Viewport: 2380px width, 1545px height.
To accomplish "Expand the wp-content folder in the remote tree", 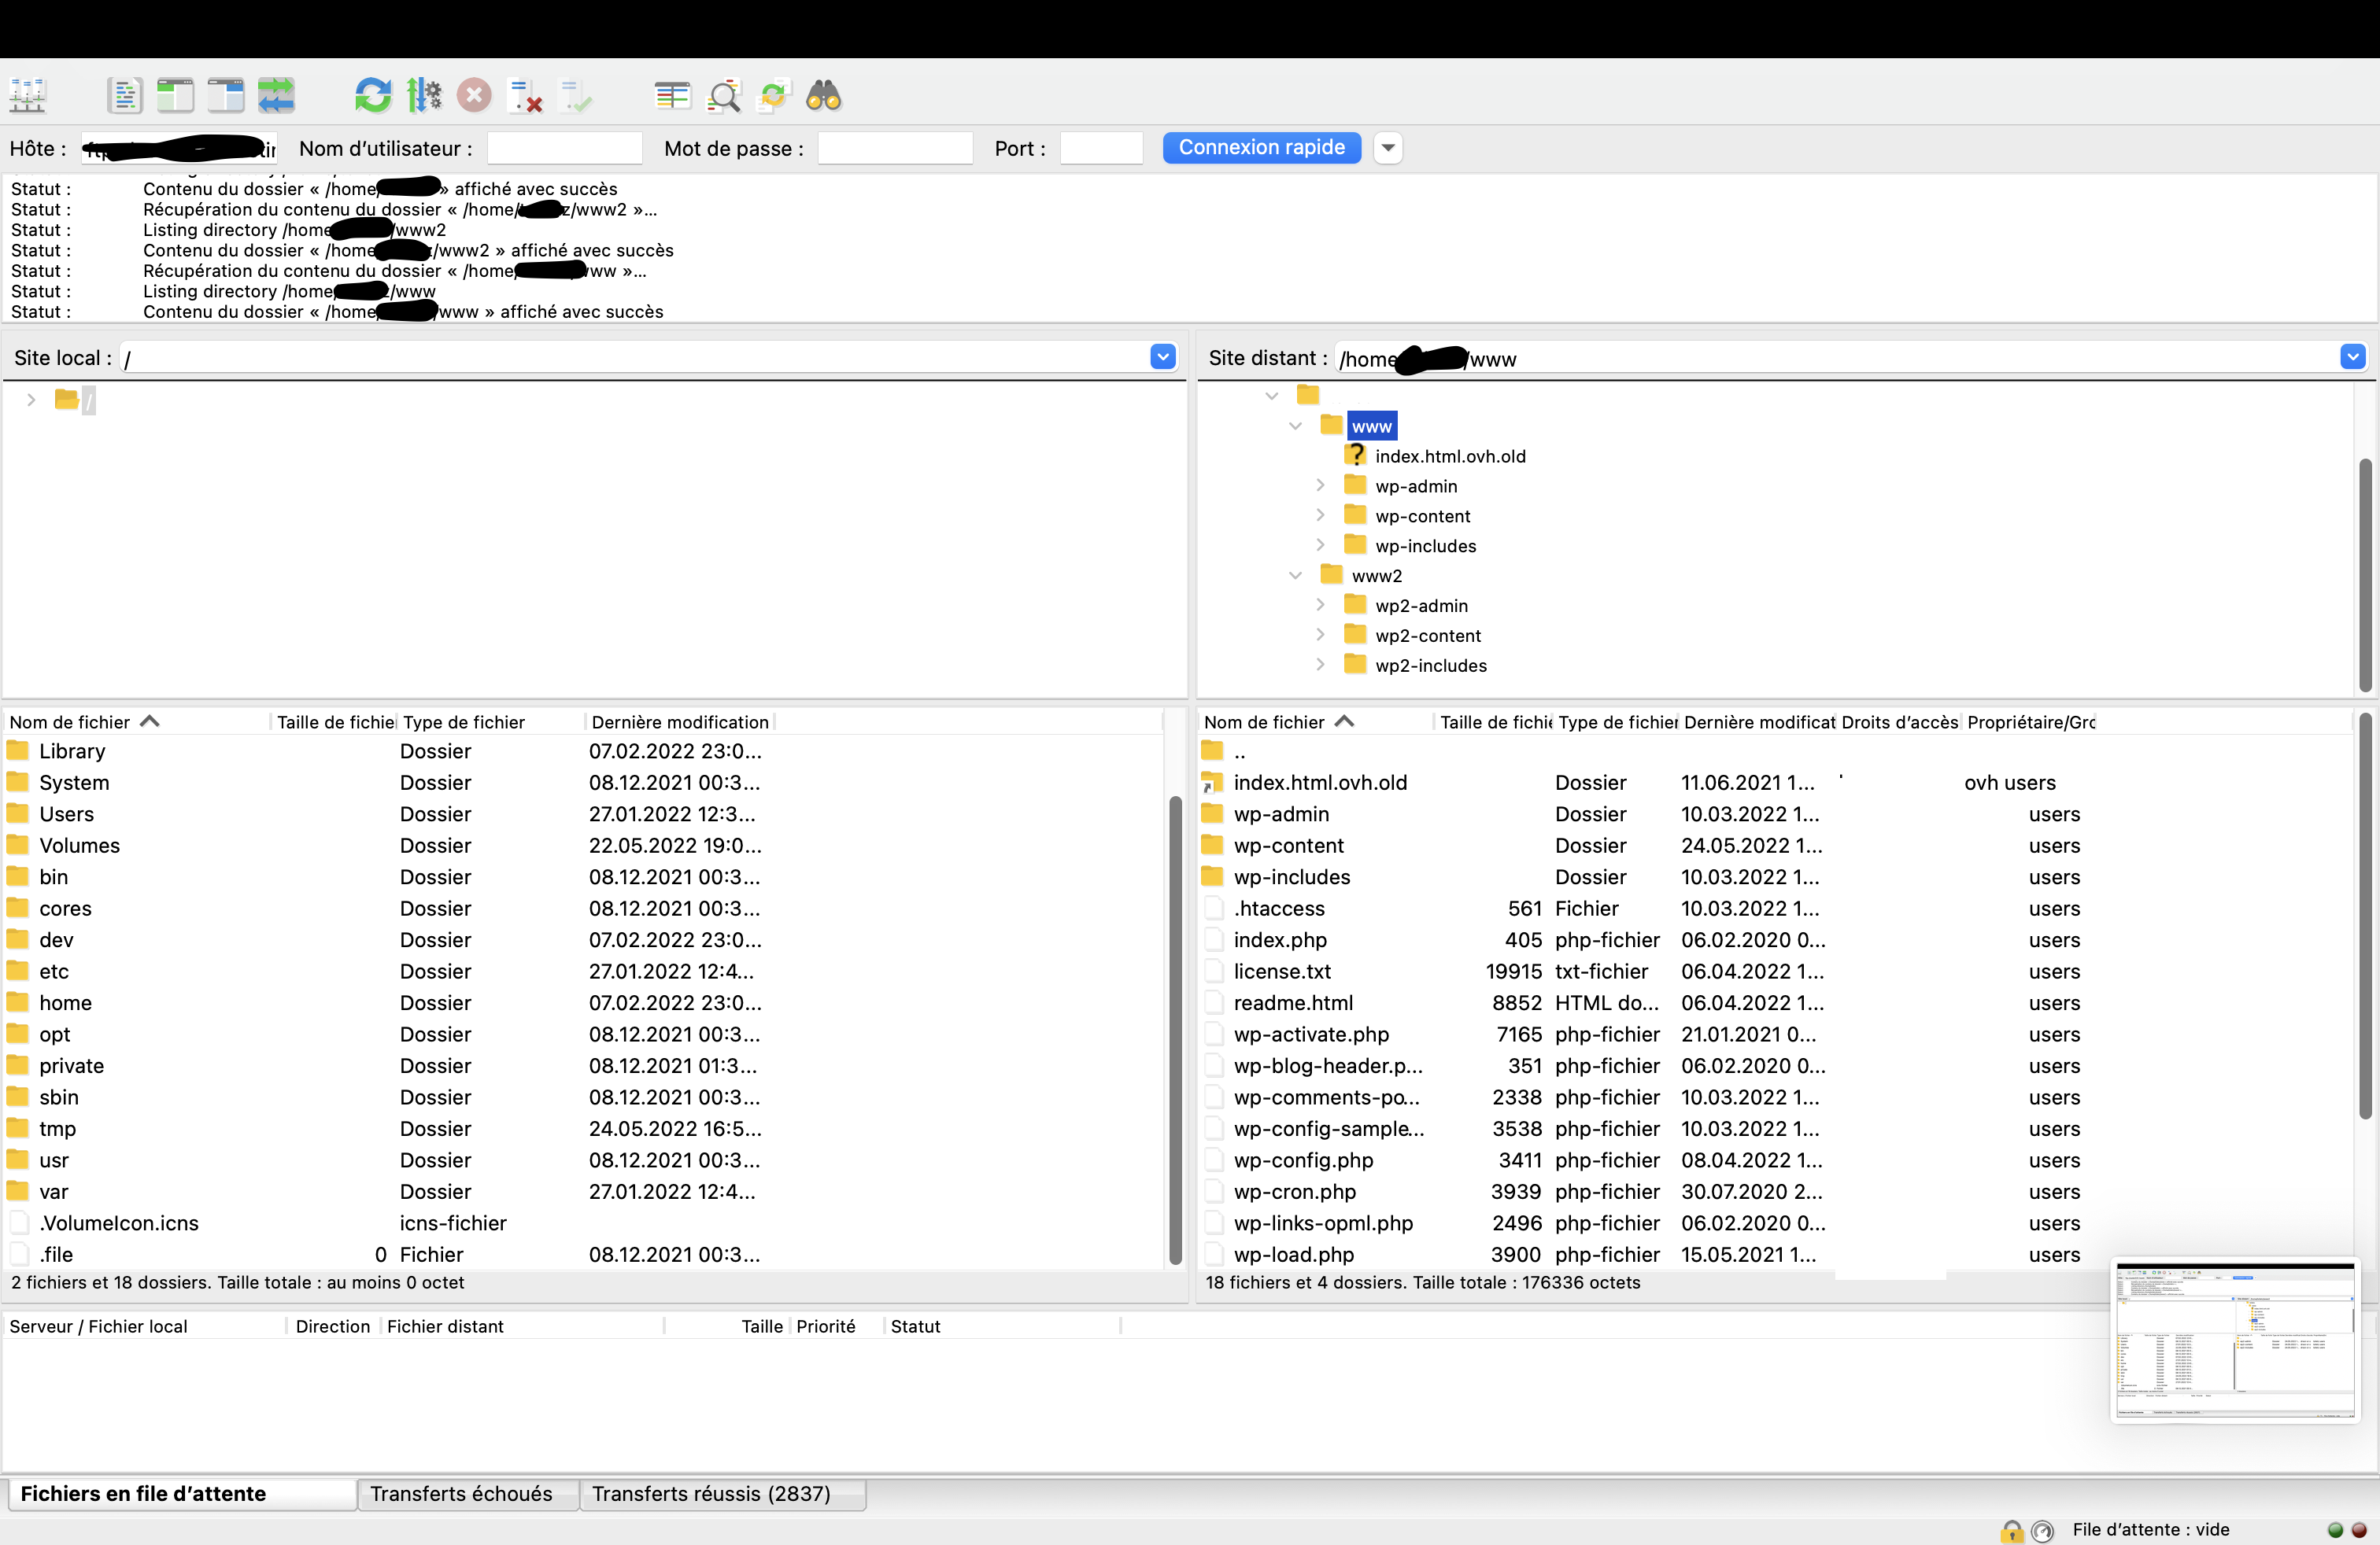I will [1320, 516].
